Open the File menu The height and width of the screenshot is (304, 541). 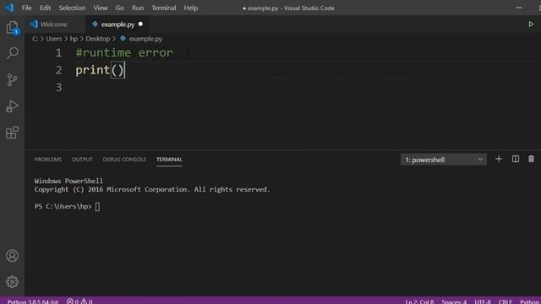click(26, 8)
